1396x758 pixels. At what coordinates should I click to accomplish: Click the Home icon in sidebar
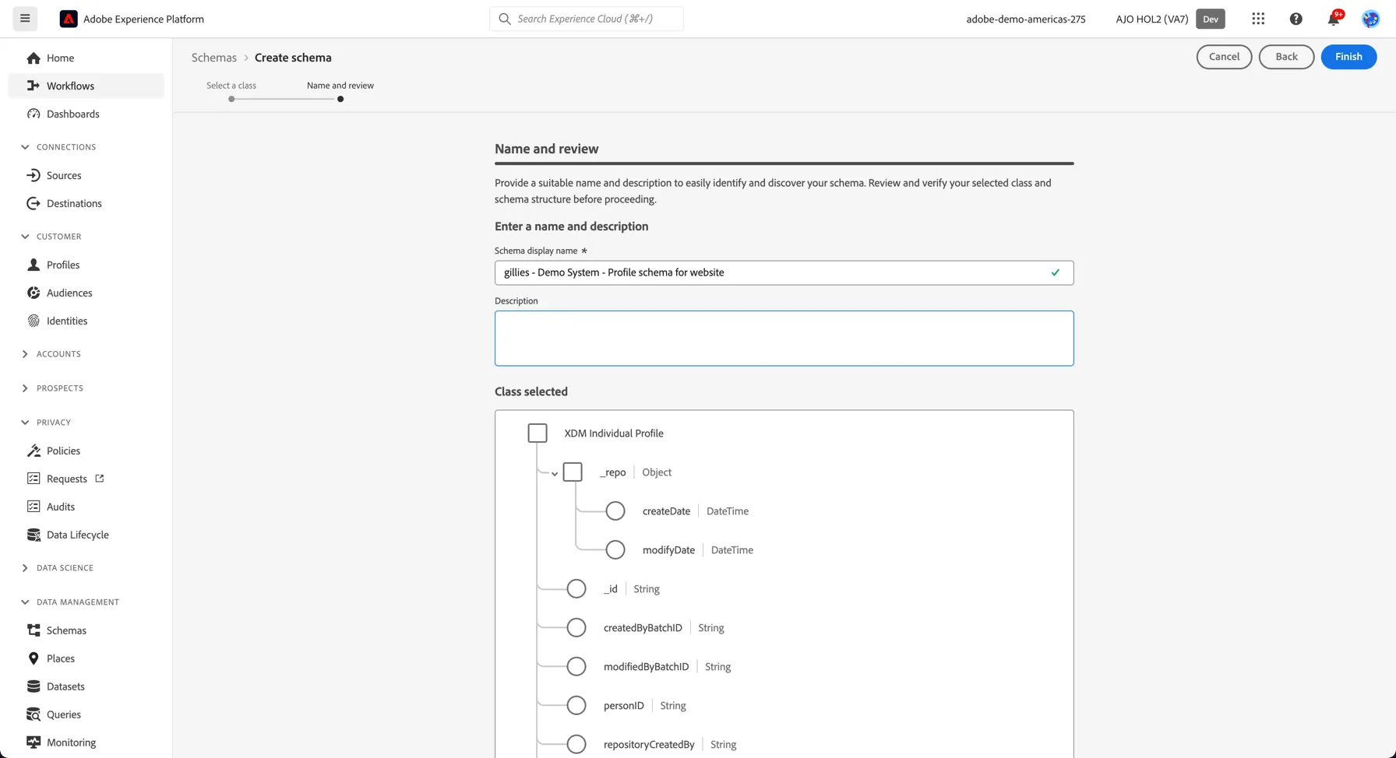(33, 58)
